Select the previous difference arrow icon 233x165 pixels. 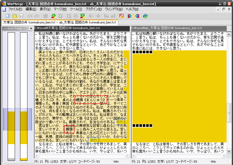tap(61, 16)
